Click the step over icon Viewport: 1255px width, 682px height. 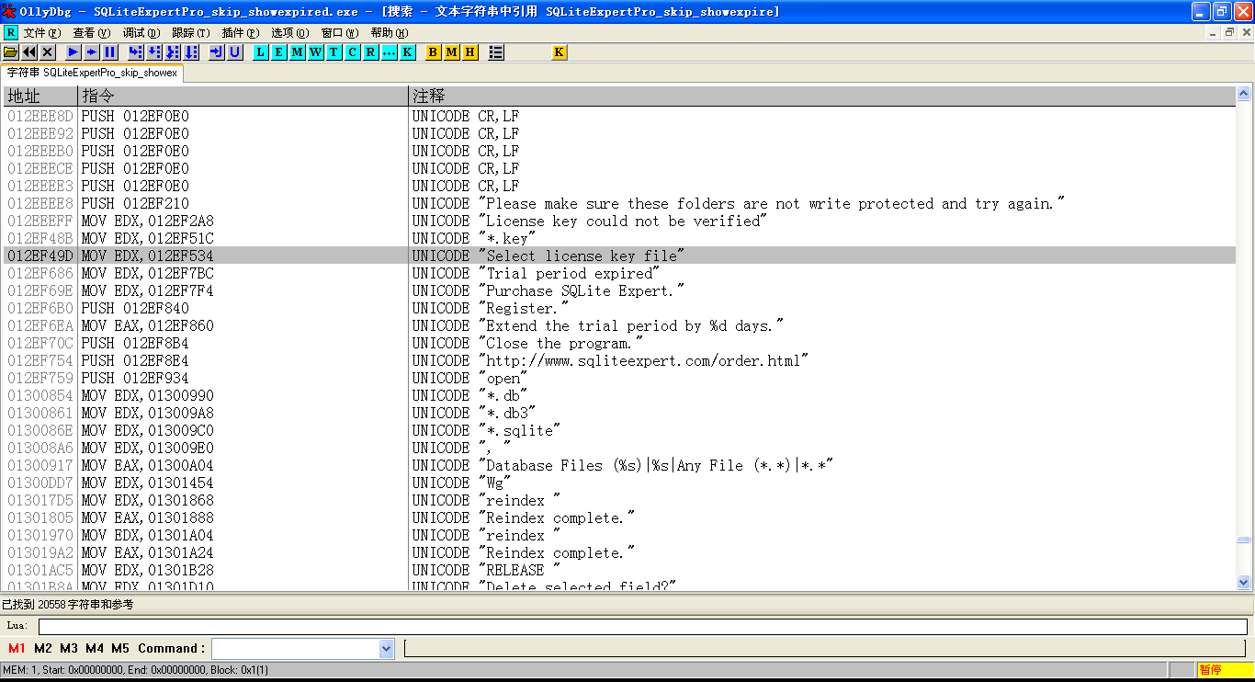point(154,52)
